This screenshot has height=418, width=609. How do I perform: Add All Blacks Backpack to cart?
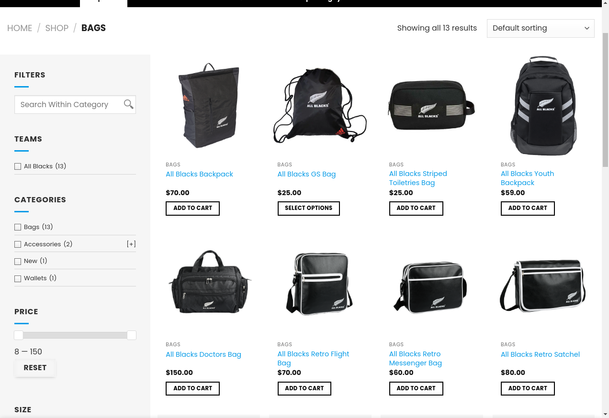[x=192, y=208]
